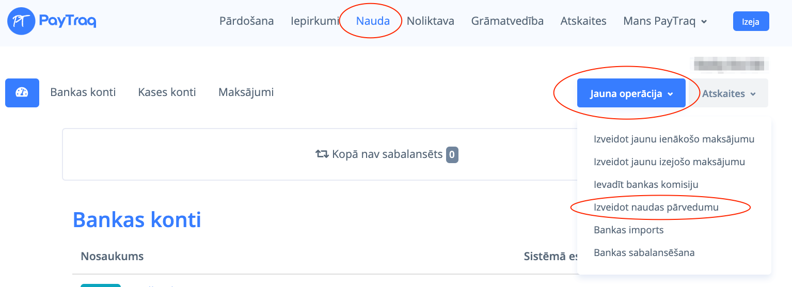Open the Maksājumi tab
792x287 pixels.
point(246,92)
